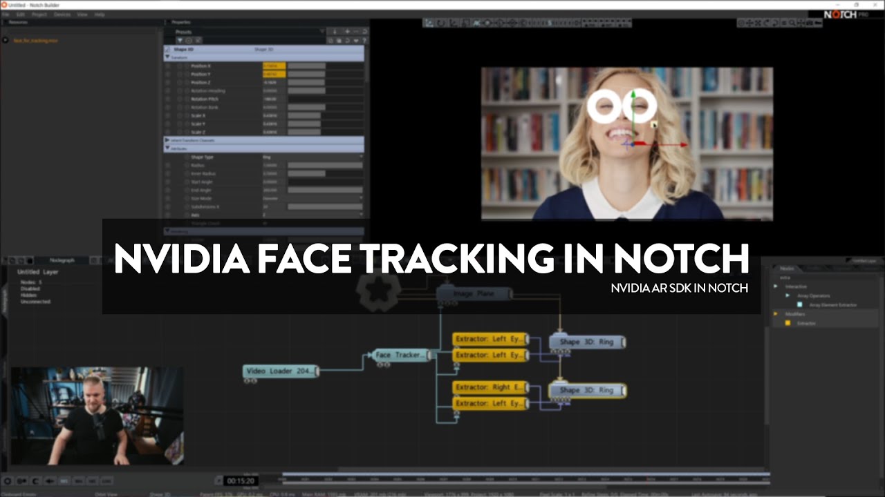The width and height of the screenshot is (885, 497).
Task: Click the Position Y value field
Action: pyautogui.click(x=274, y=74)
